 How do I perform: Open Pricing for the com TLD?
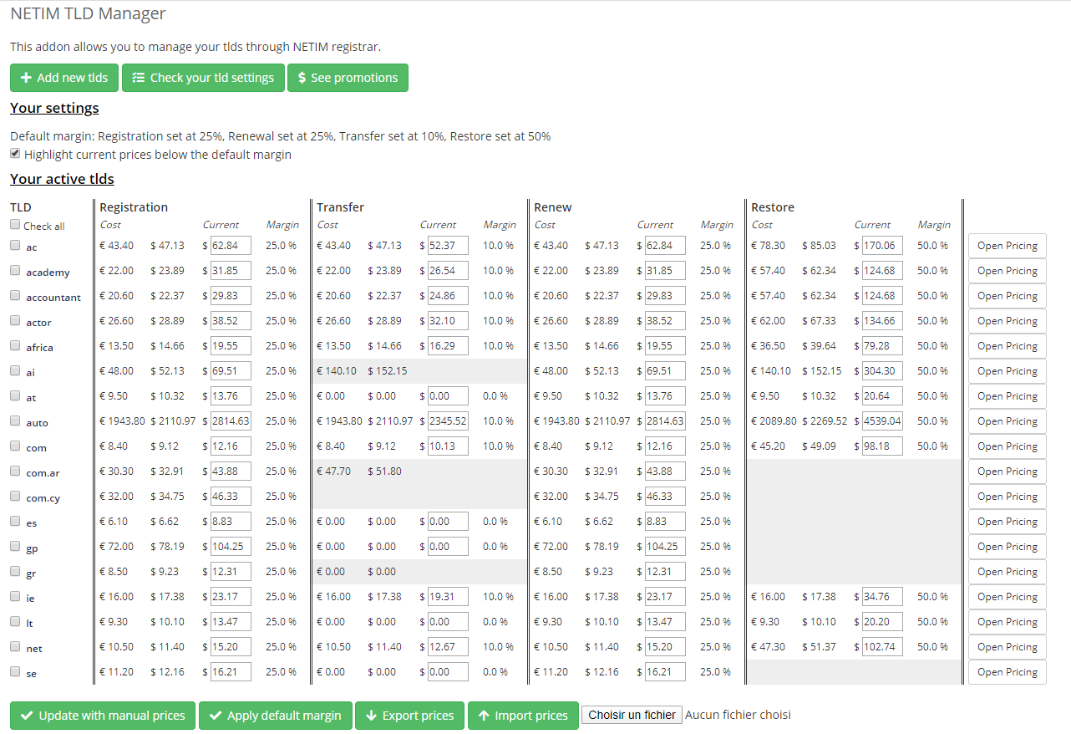tap(1008, 446)
